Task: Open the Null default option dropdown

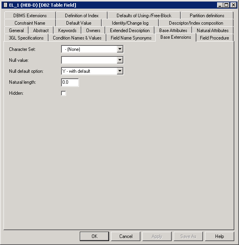Action: [x=120, y=71]
